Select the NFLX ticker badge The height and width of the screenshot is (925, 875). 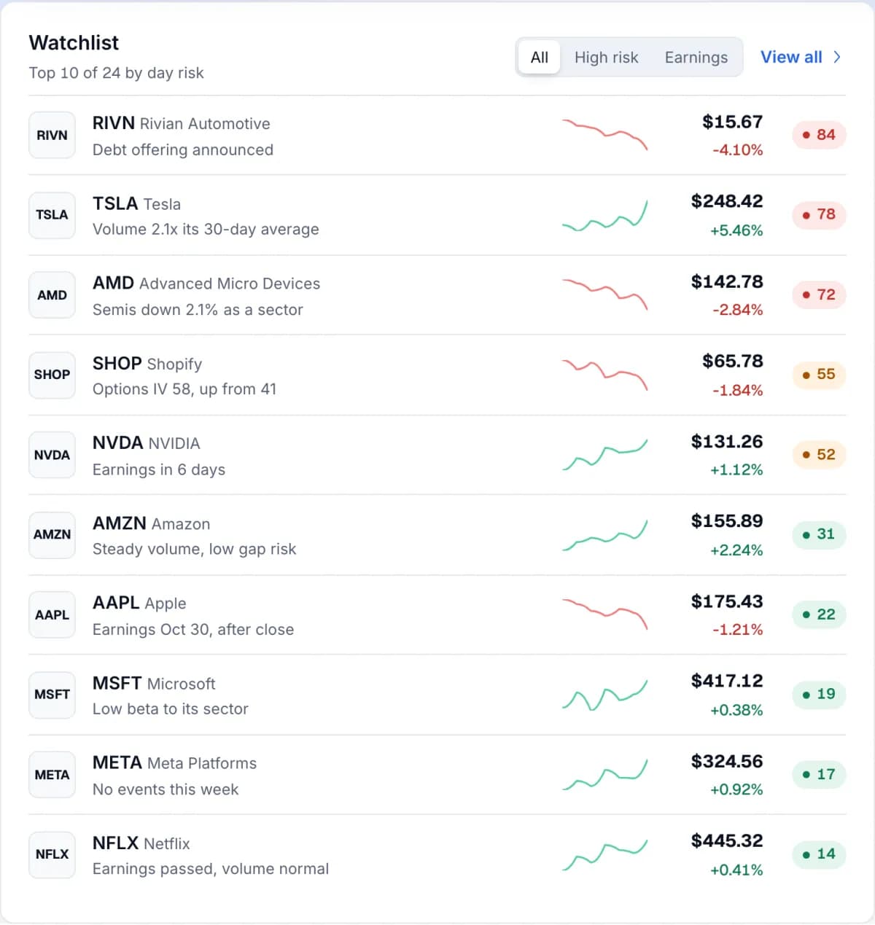pos(52,854)
